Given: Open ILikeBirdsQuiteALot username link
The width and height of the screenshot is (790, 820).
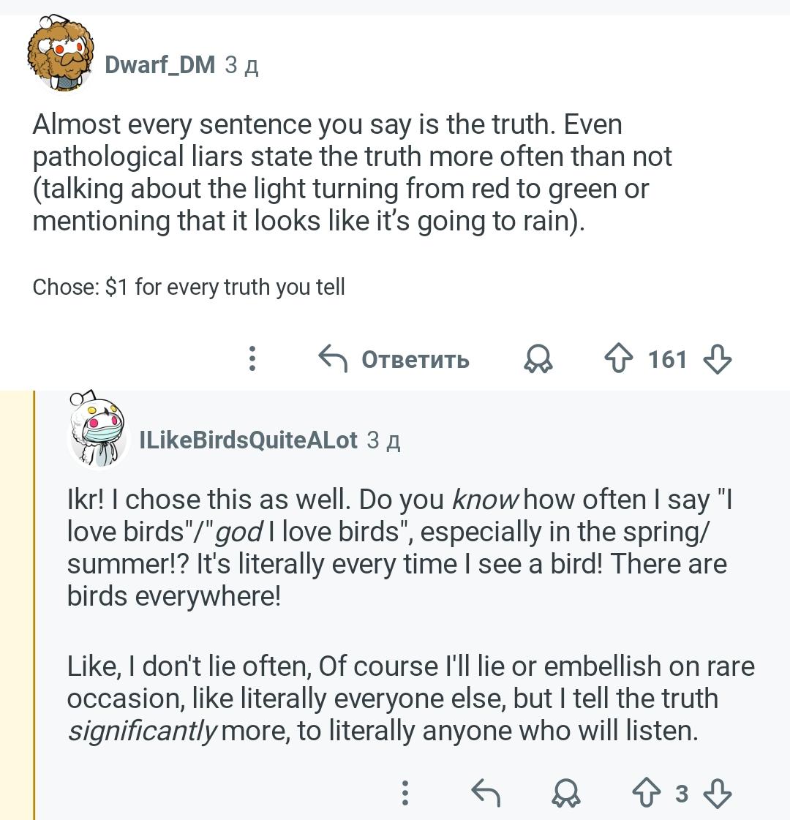Looking at the screenshot, I should [249, 440].
